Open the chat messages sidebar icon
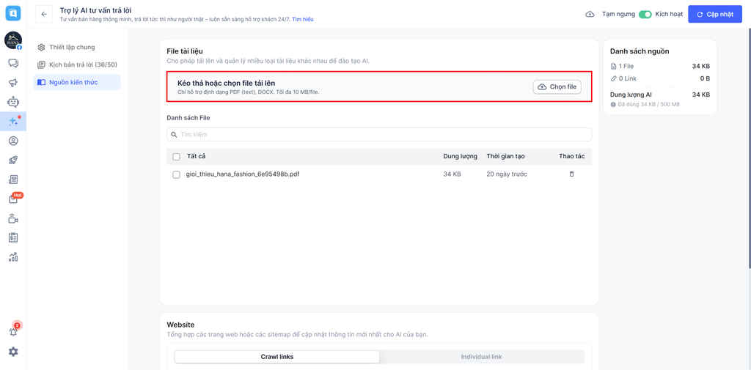Screen dimensions: 751x370 (x=13, y=64)
